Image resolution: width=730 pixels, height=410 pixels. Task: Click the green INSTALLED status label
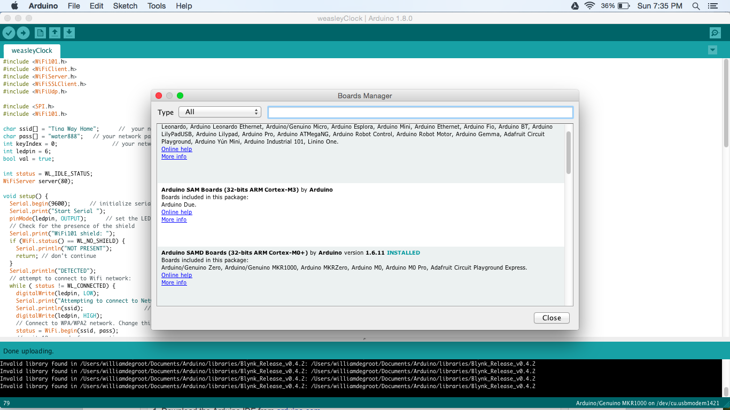click(x=403, y=253)
